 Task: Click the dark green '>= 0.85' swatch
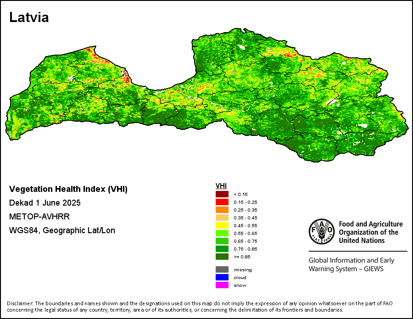pyautogui.click(x=222, y=257)
